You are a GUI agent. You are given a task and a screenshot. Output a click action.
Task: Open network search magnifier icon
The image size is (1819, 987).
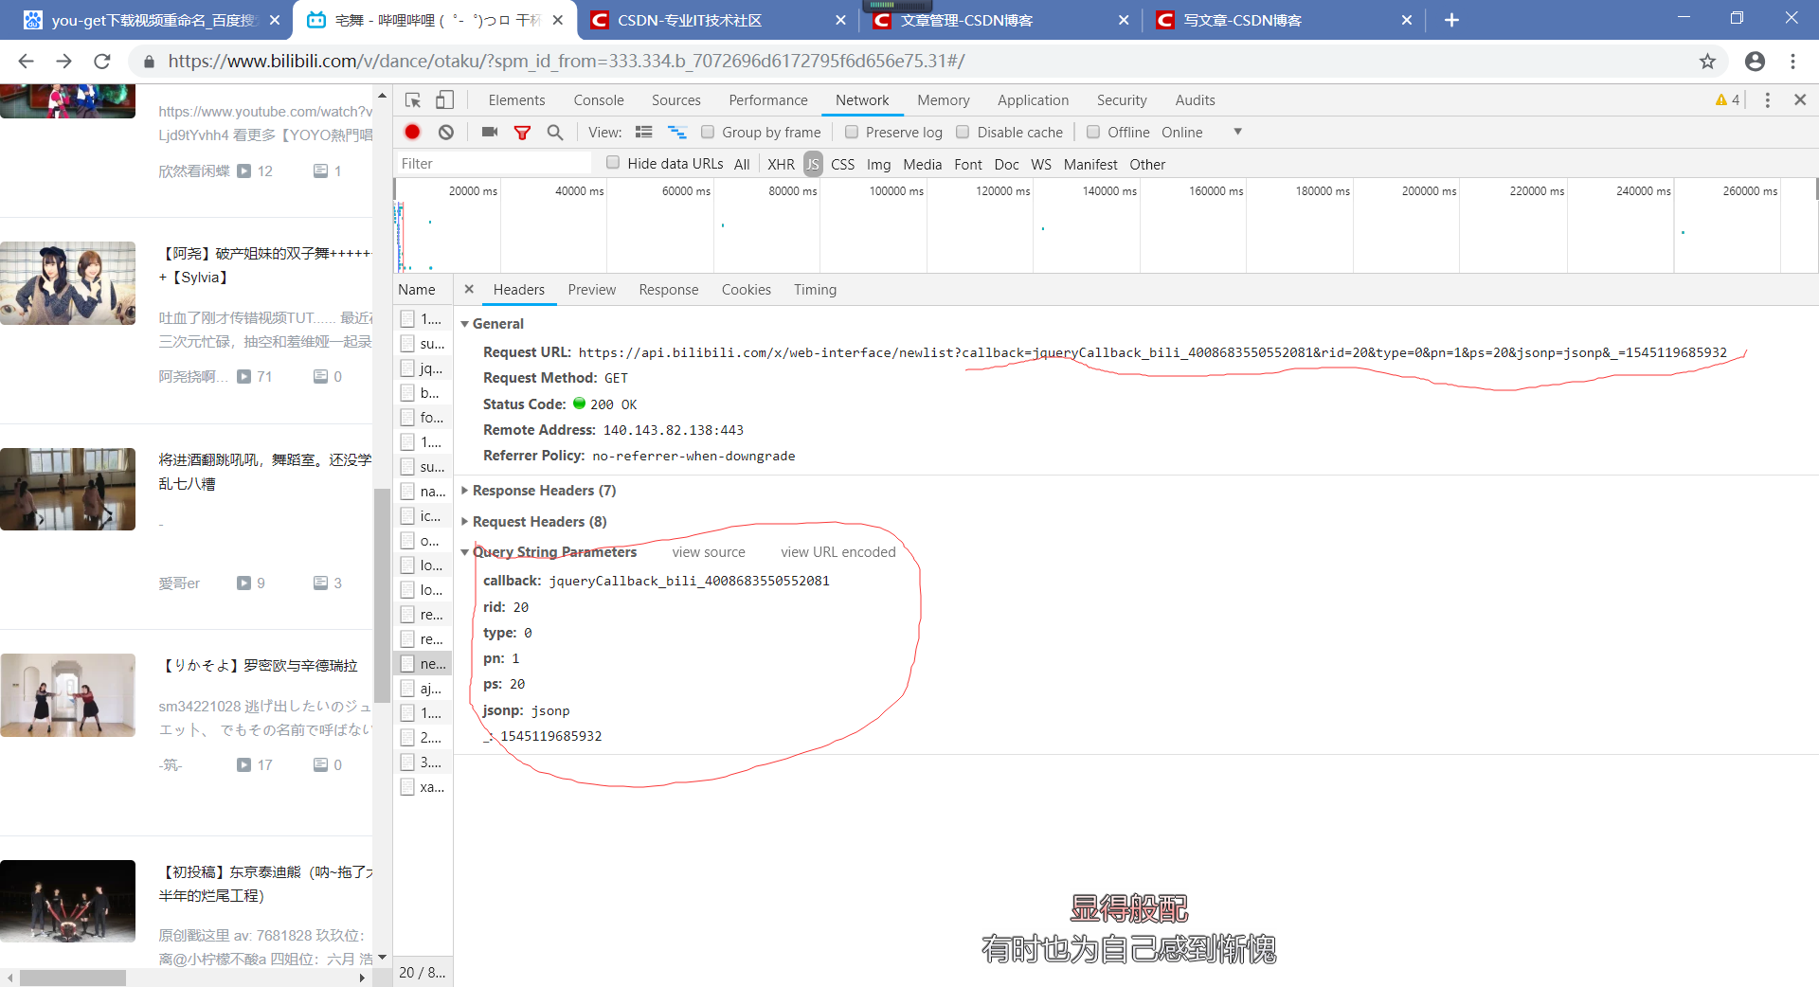tap(555, 132)
